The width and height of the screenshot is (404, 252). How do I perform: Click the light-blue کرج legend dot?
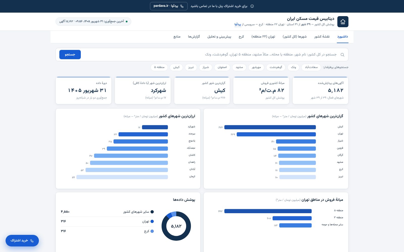tap(152, 231)
